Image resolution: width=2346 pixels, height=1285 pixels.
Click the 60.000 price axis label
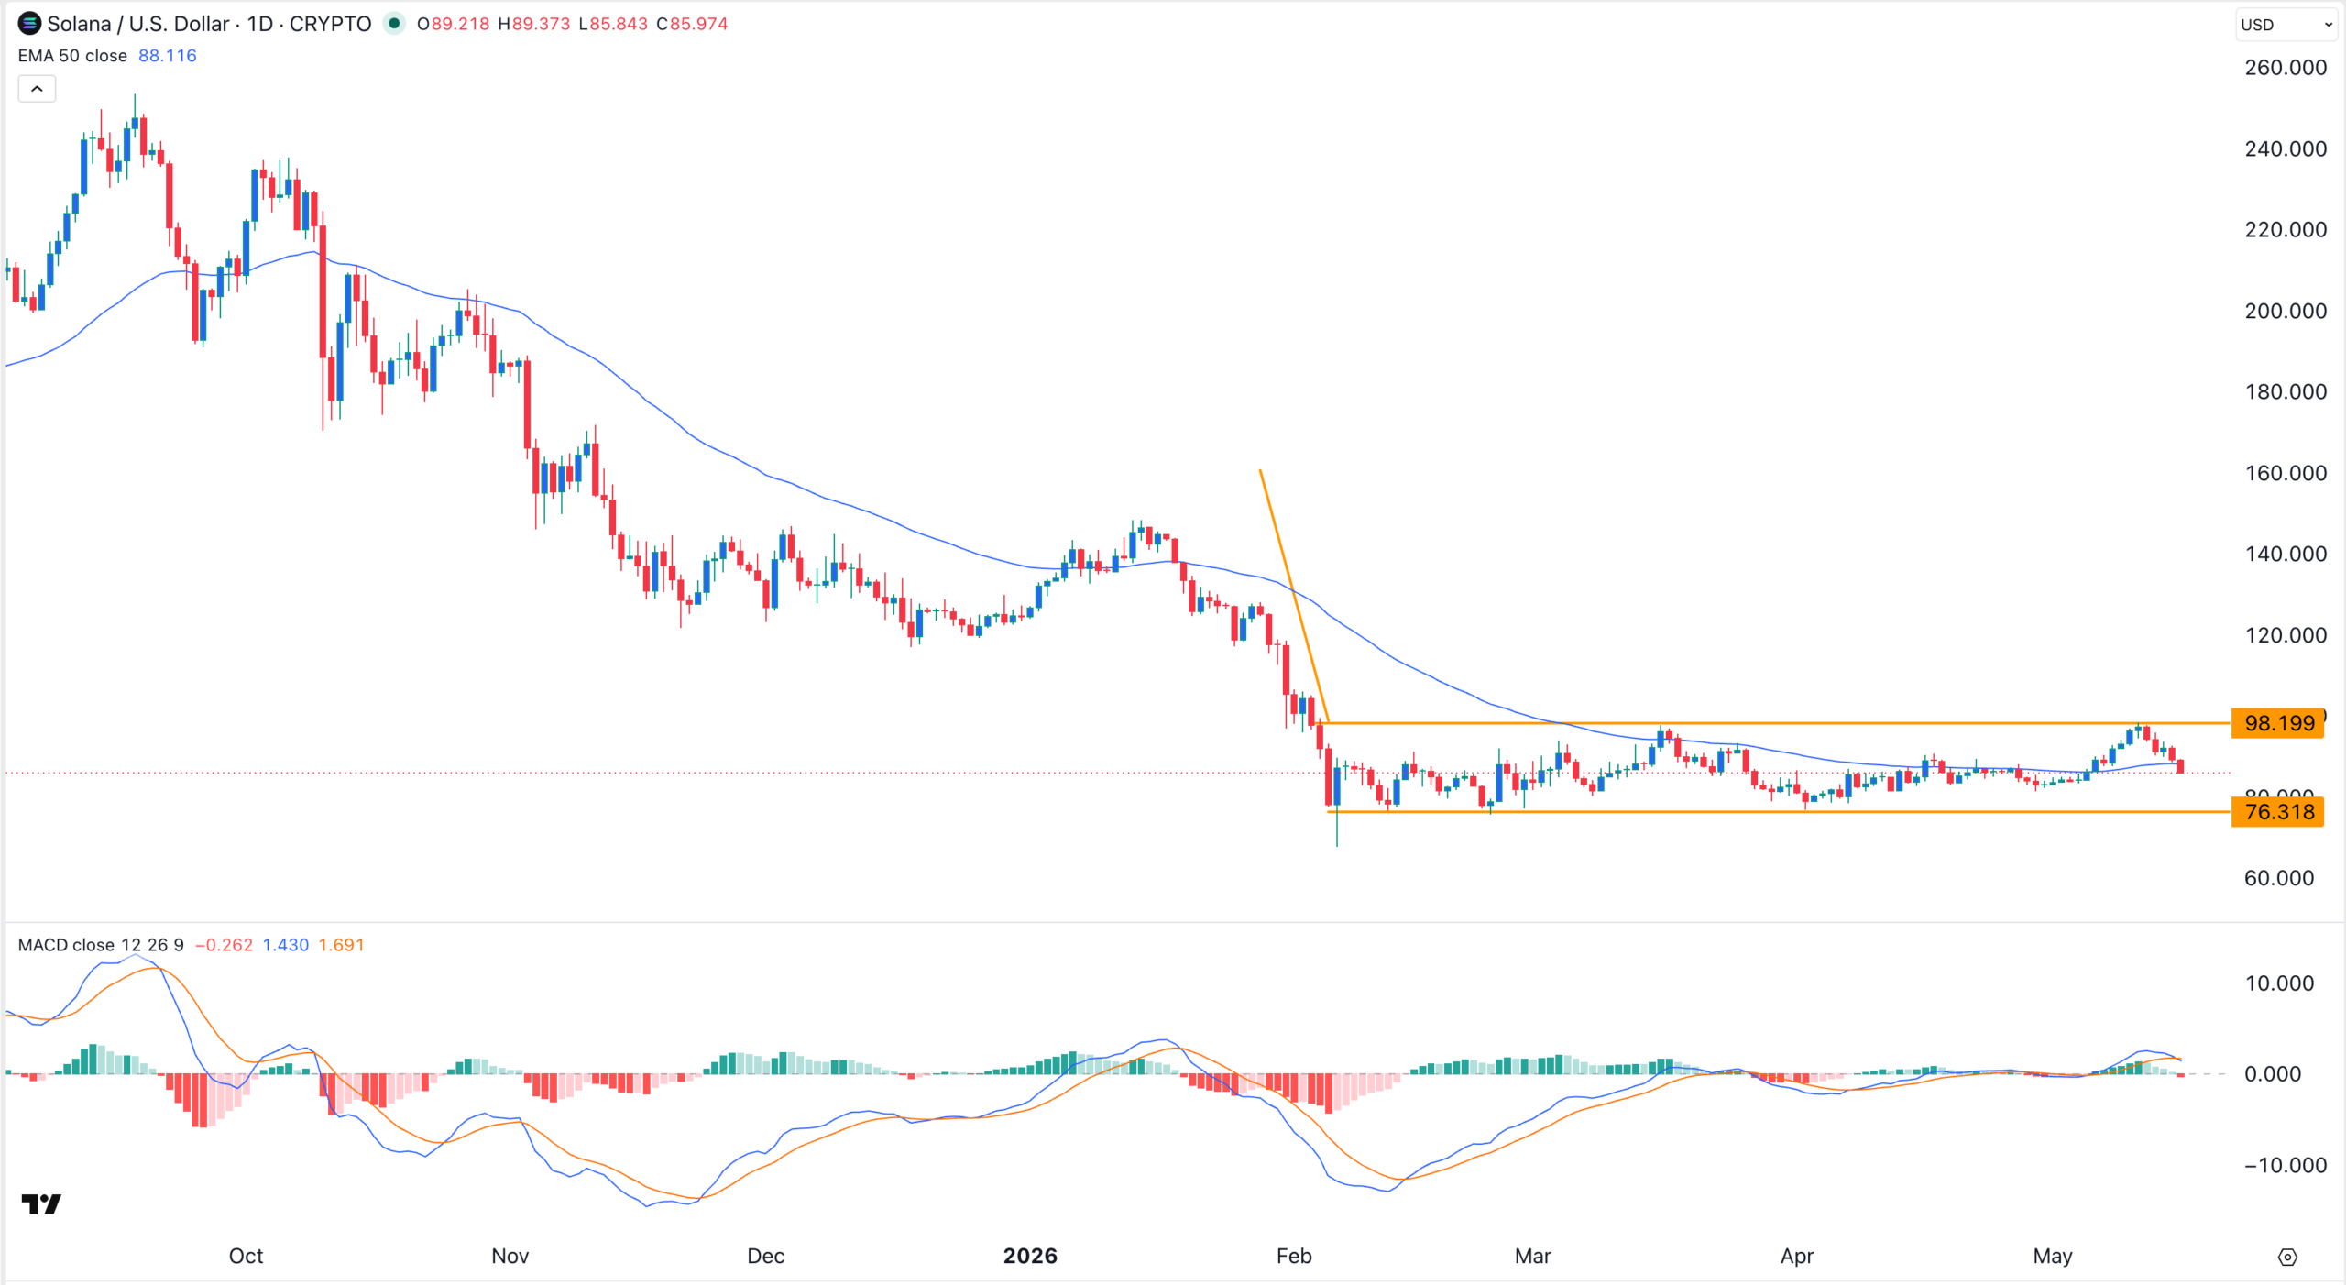[2279, 878]
